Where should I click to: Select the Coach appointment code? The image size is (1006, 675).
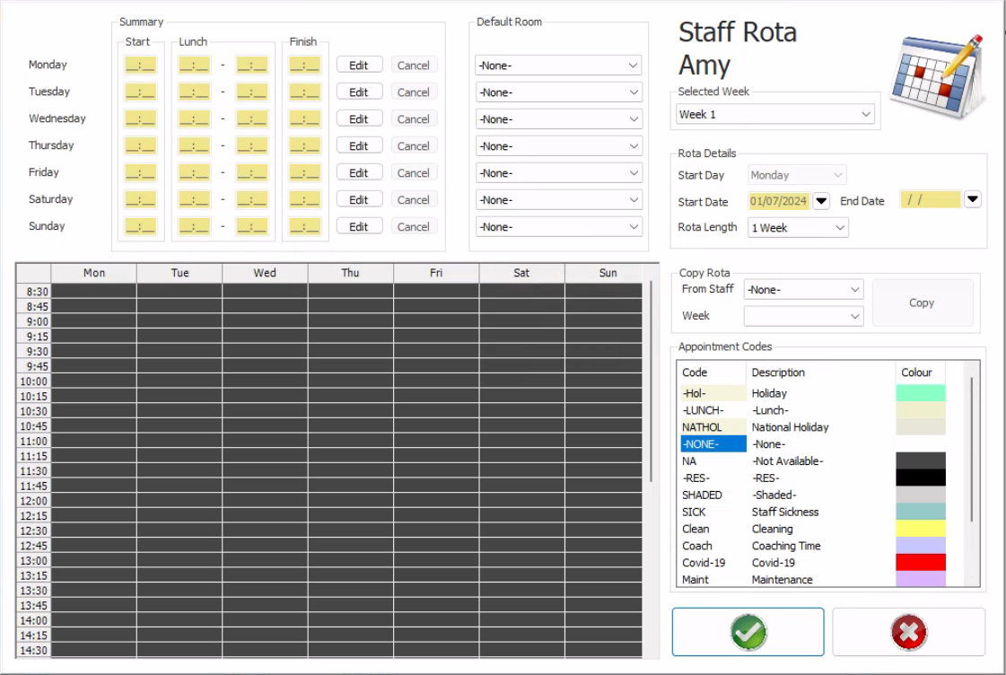713,546
